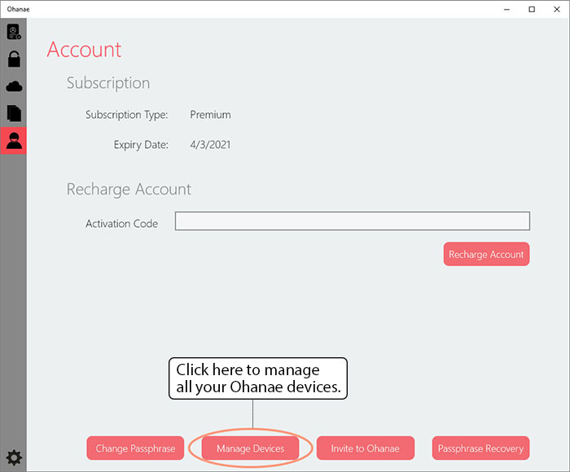Open Manage Devices

[251, 448]
